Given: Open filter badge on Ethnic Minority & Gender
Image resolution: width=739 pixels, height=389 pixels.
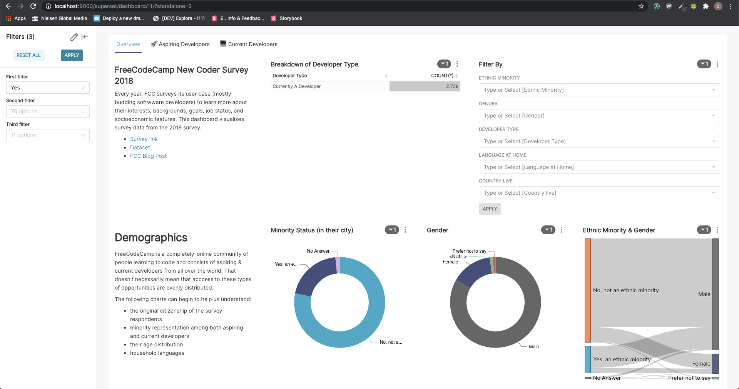Looking at the screenshot, I should [x=704, y=230].
